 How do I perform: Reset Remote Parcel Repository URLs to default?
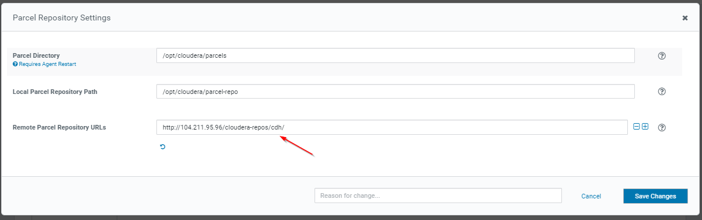point(162,146)
